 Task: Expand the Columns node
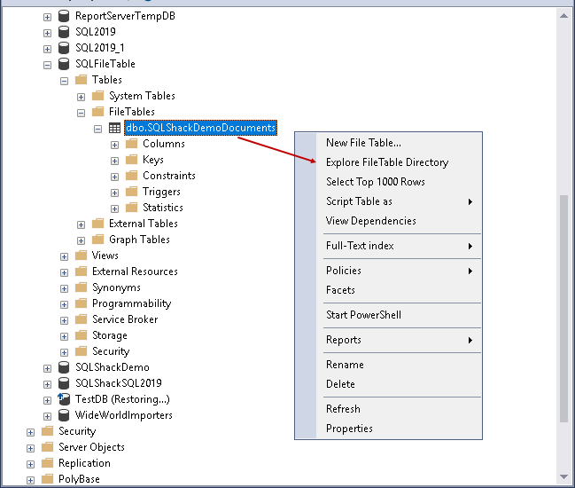pyautogui.click(x=115, y=144)
